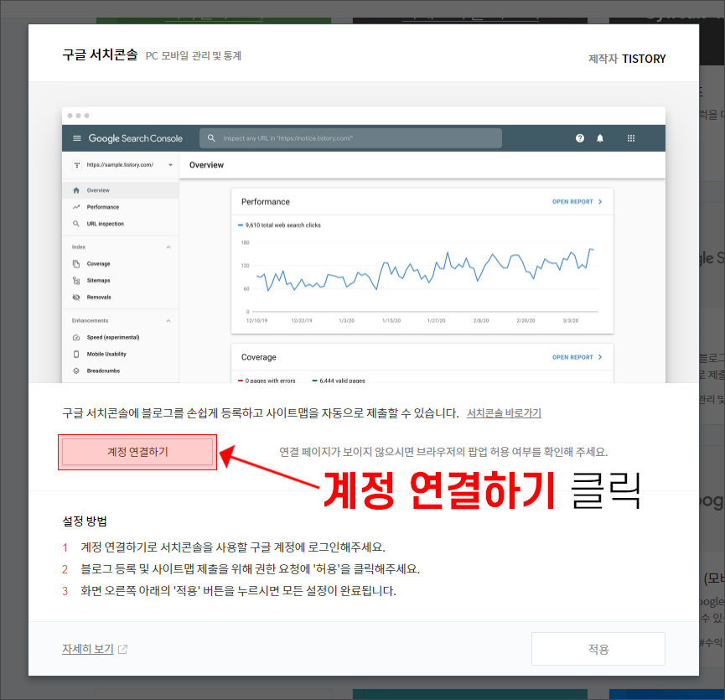Viewport: 725px width, 700px height.
Task: Select Overview in the sidebar
Action: pyautogui.click(x=99, y=189)
